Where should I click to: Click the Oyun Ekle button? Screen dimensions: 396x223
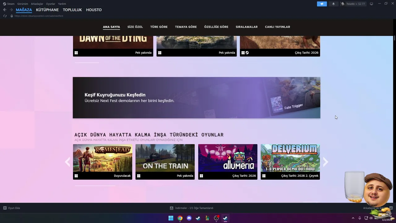pyautogui.click(x=11, y=208)
